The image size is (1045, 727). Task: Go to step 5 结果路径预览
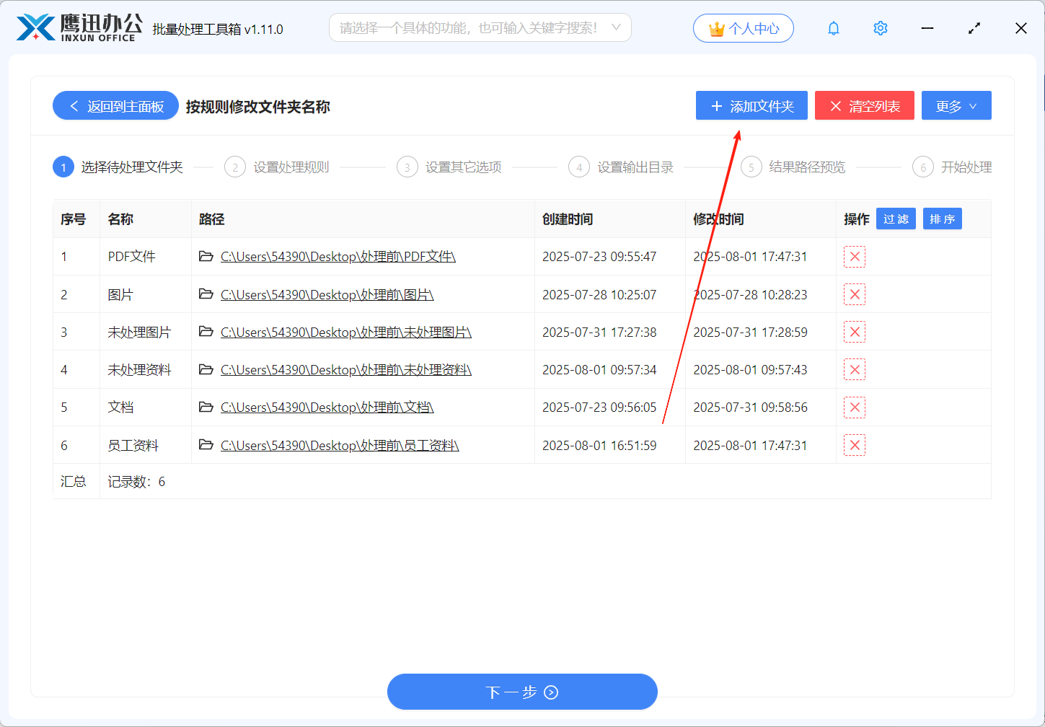793,167
